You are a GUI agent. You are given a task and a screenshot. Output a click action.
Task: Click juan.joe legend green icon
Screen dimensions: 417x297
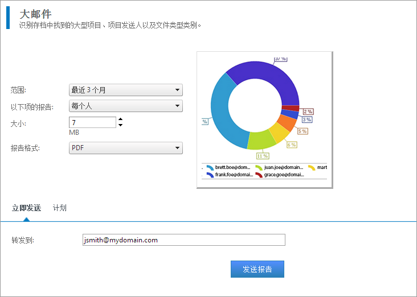tap(259, 168)
